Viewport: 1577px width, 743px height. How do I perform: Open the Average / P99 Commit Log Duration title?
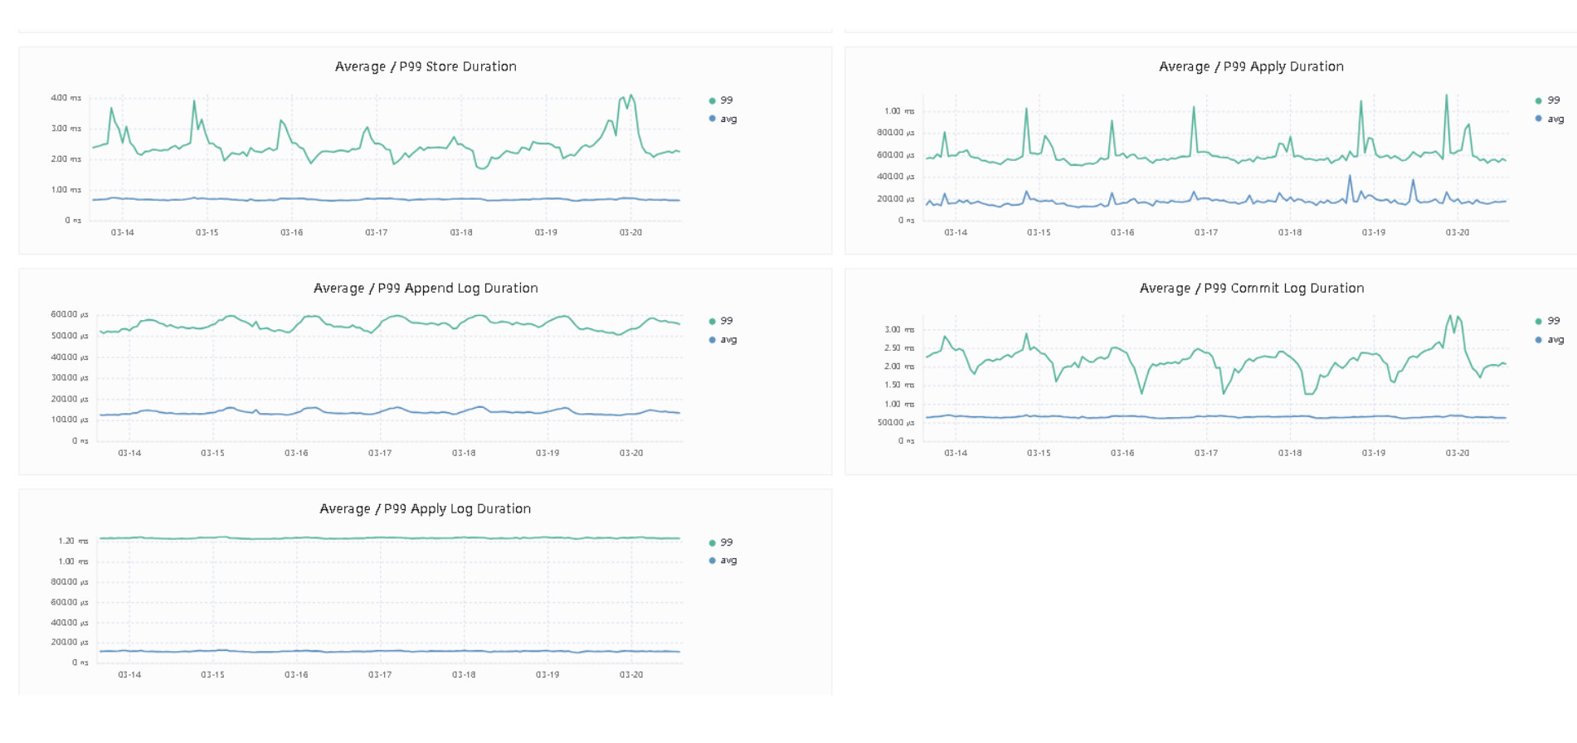[x=1251, y=288]
